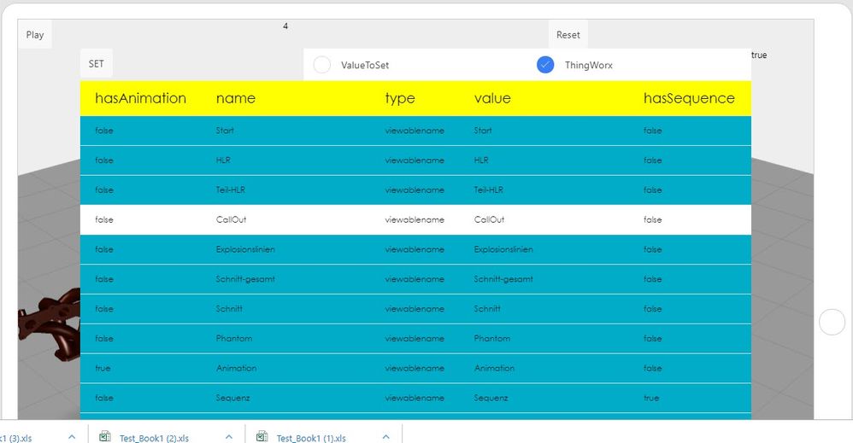Click the Explosionslinien value cell

(x=503, y=249)
